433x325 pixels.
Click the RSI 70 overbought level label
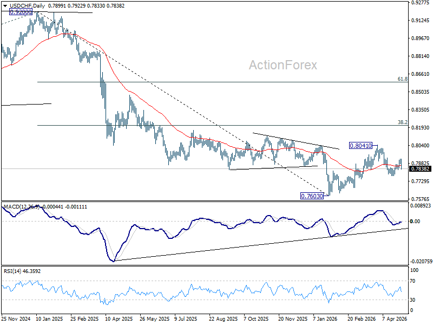(412, 281)
